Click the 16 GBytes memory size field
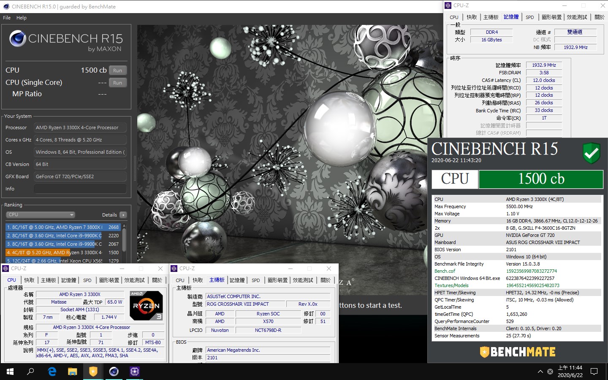 [491, 40]
